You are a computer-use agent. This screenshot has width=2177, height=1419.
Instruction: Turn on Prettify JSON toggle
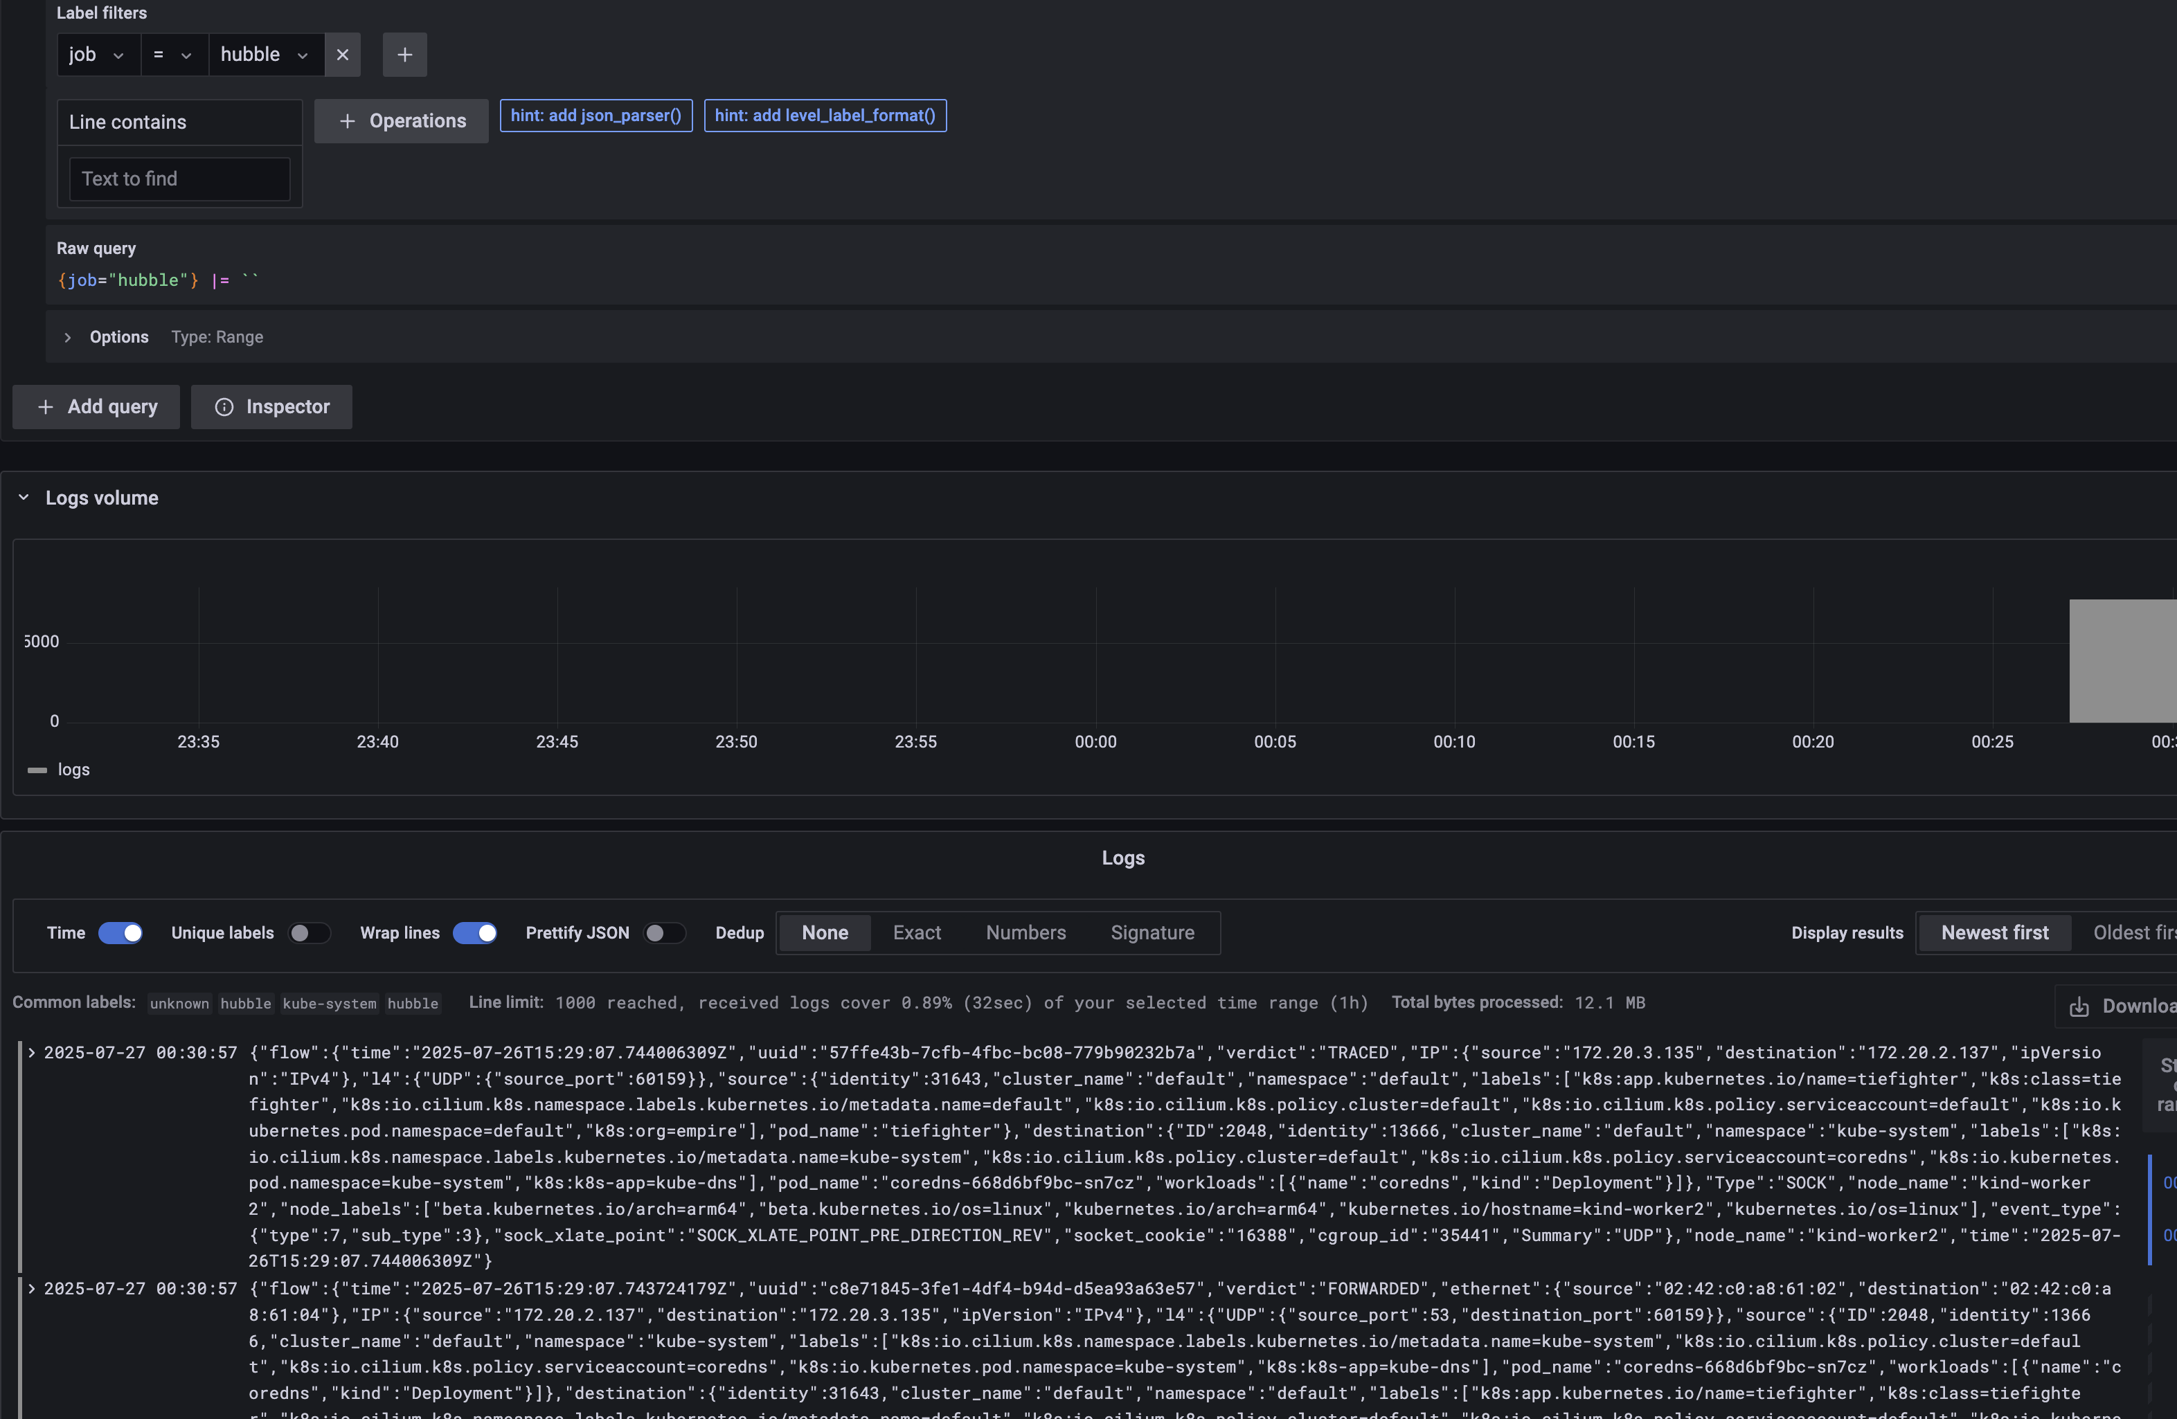664,932
